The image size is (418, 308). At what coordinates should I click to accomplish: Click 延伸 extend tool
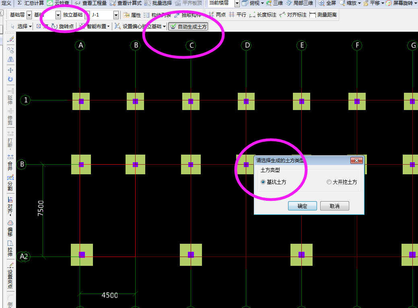pyautogui.click(x=10, y=97)
